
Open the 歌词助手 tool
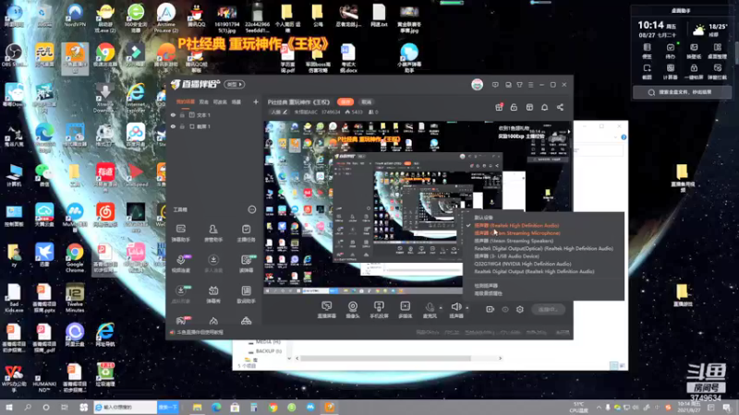(x=246, y=294)
